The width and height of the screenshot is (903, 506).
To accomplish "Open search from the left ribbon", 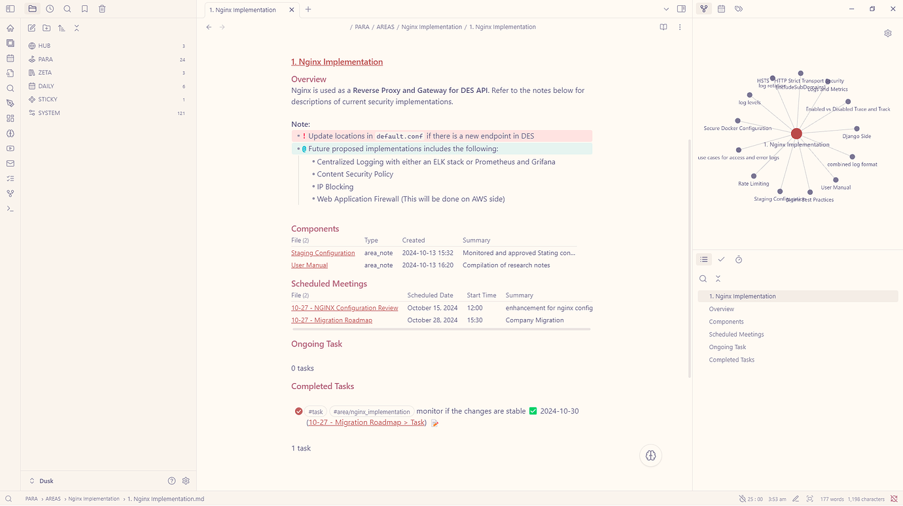I will click(10, 88).
